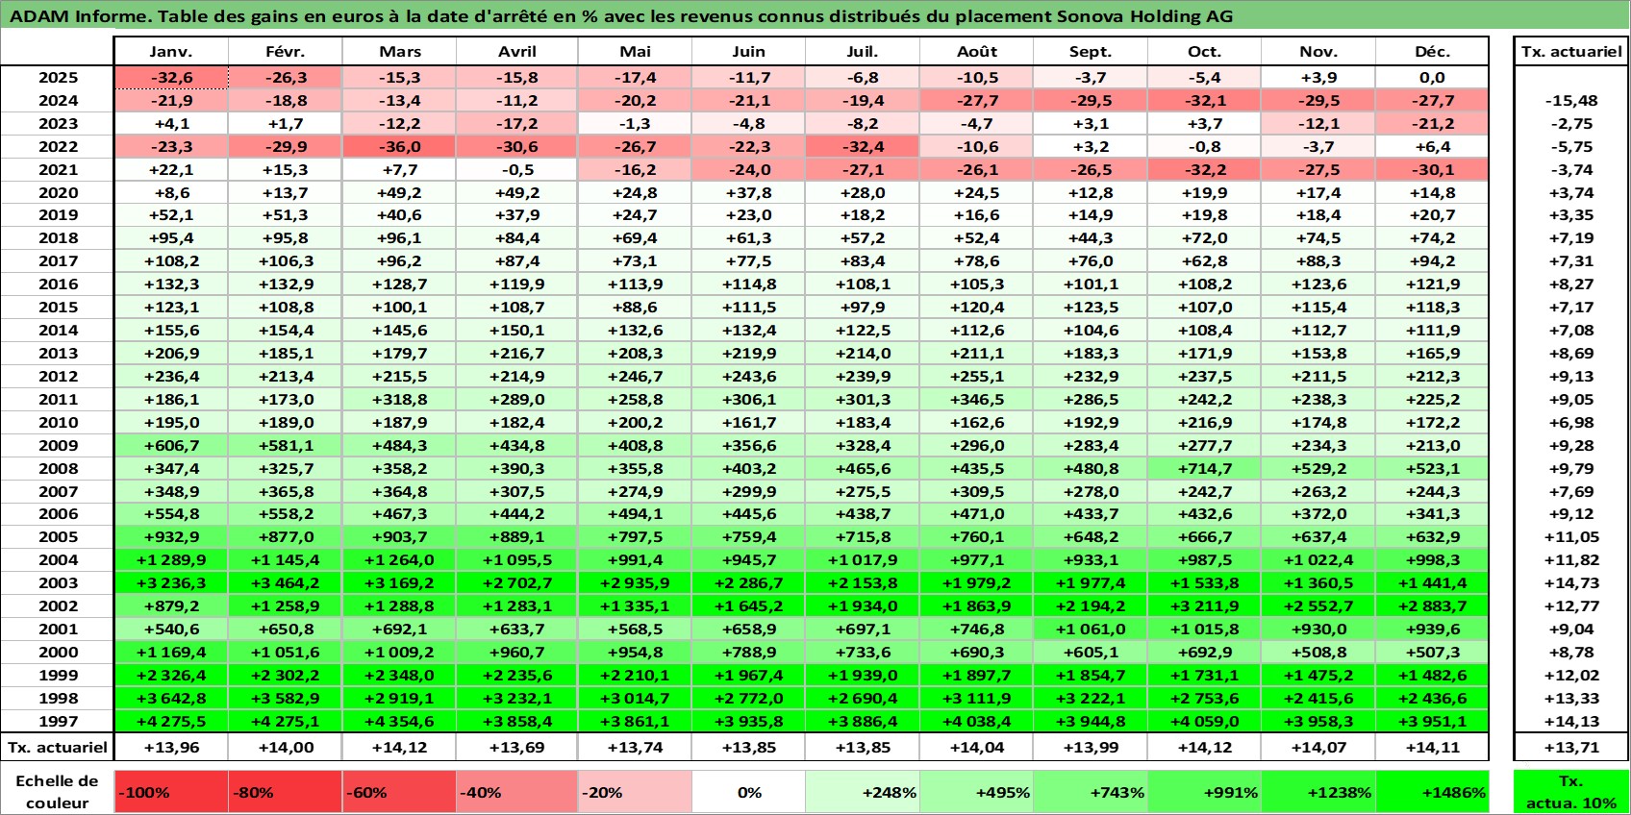
Task: Click the +3 211,9 cell for Oct. 2002
Action: (x=1204, y=606)
